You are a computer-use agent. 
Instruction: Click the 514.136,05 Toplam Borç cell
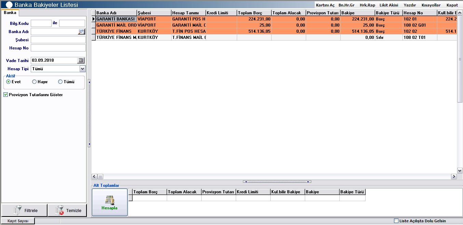(x=254, y=31)
